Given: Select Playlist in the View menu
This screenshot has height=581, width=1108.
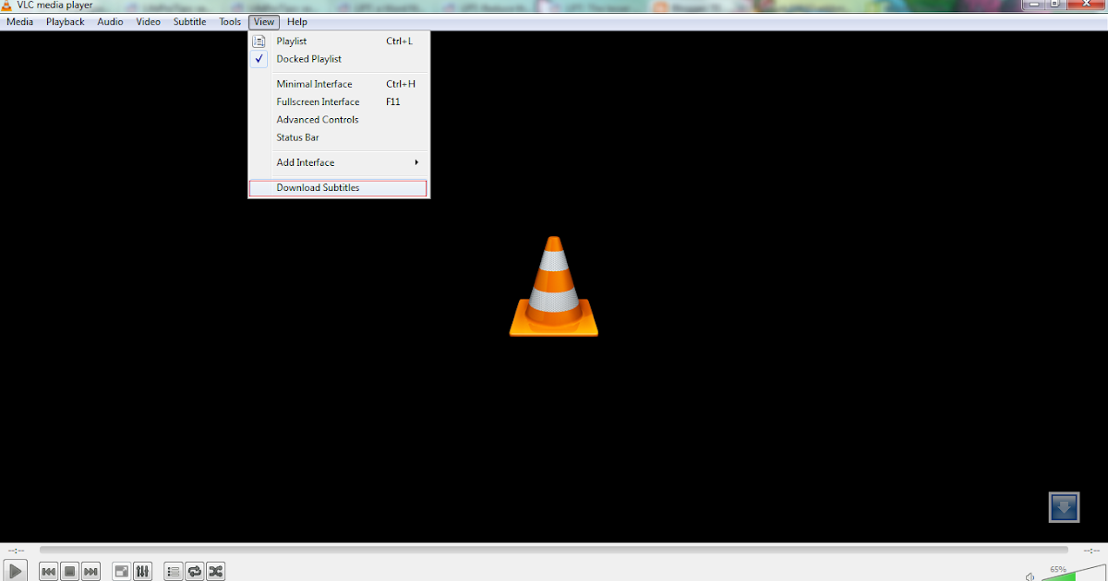Looking at the screenshot, I should click(x=339, y=41).
